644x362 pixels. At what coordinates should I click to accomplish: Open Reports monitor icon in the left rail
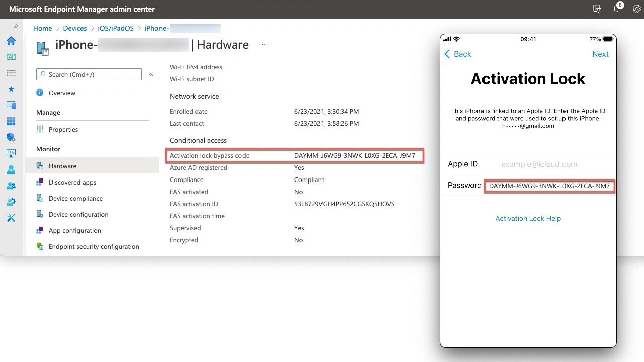pos(11,153)
